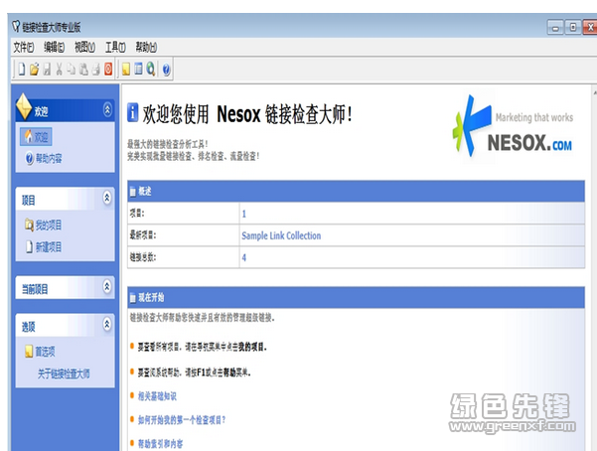Open the 视图(V) menu
Screen dimensions: 597x451
tap(84, 48)
